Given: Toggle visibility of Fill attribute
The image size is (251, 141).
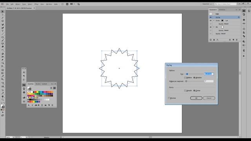Looking at the screenshot, I should [x=211, y=27].
